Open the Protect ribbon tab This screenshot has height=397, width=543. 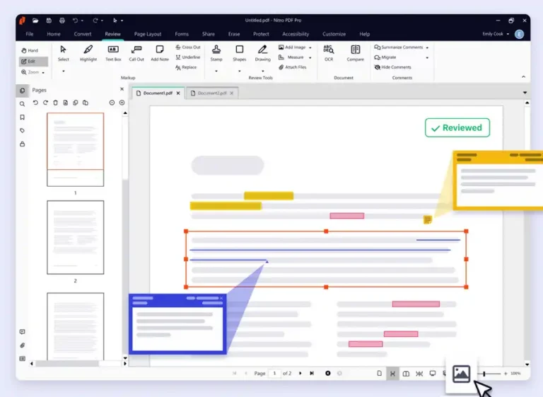coord(261,34)
